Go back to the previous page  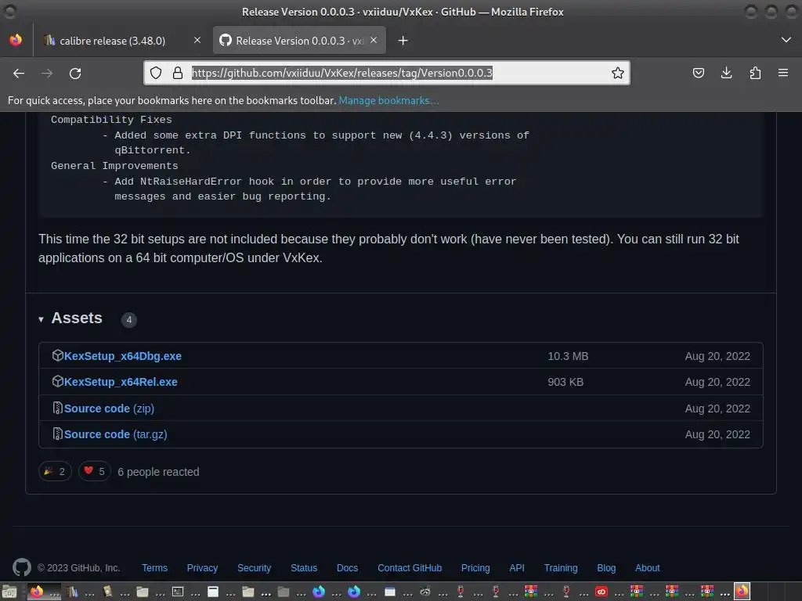tap(19, 73)
